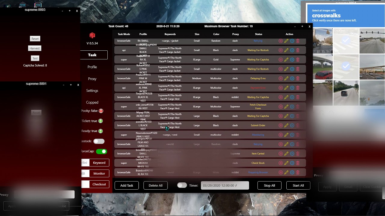
Task: Click the Timer date input field
Action: click(x=225, y=185)
